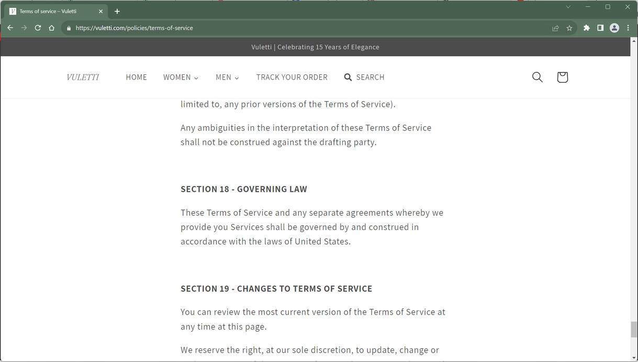Click the search magnifier icon on the right
This screenshot has width=638, height=362.
(x=536, y=76)
